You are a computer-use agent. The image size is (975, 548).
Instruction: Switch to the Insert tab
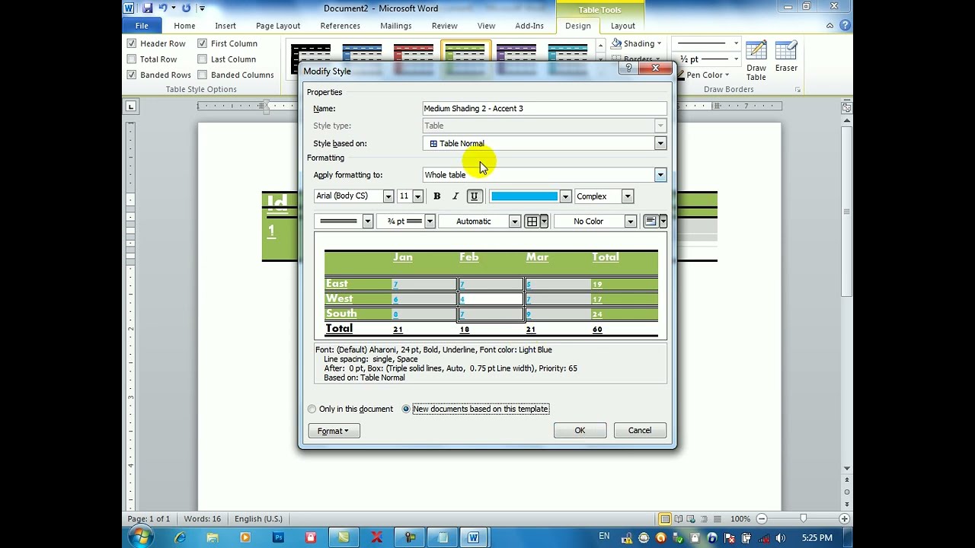225,26
